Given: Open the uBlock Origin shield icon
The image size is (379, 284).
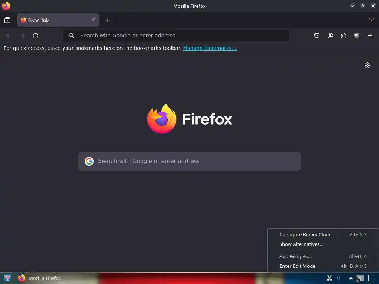Looking at the screenshot, I should pyautogui.click(x=356, y=36).
